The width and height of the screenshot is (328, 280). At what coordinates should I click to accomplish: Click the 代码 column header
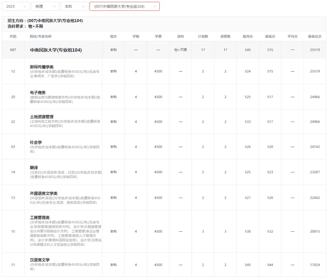click(13, 36)
